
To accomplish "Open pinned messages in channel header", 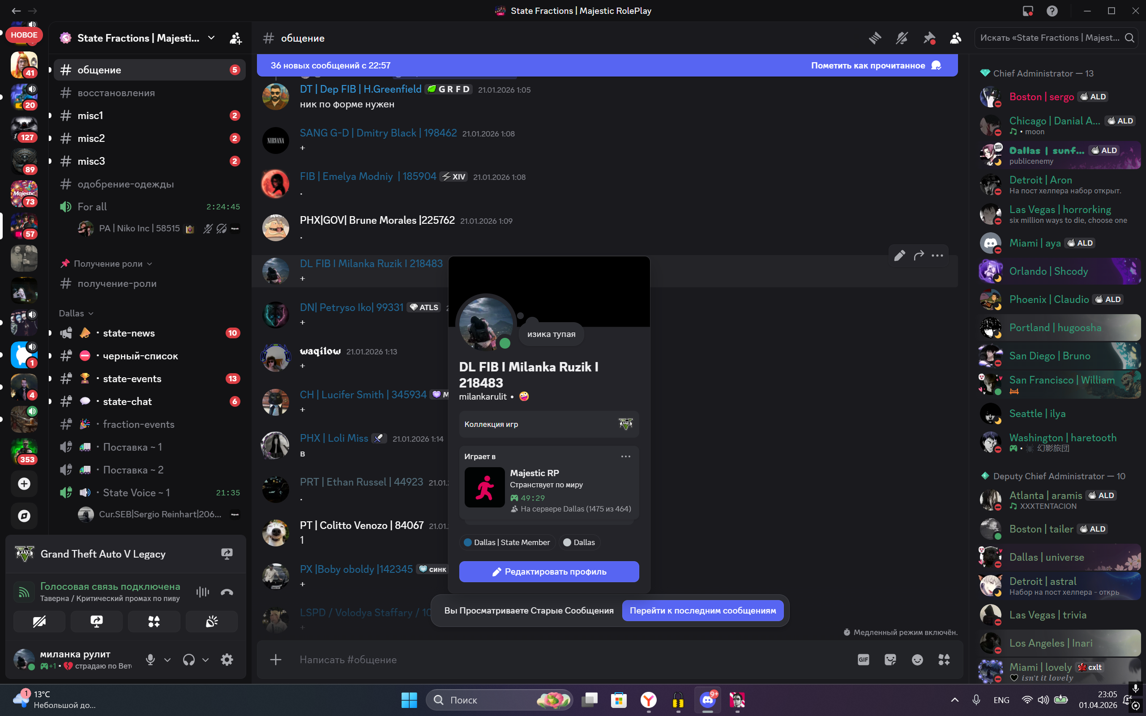I will click(x=928, y=38).
